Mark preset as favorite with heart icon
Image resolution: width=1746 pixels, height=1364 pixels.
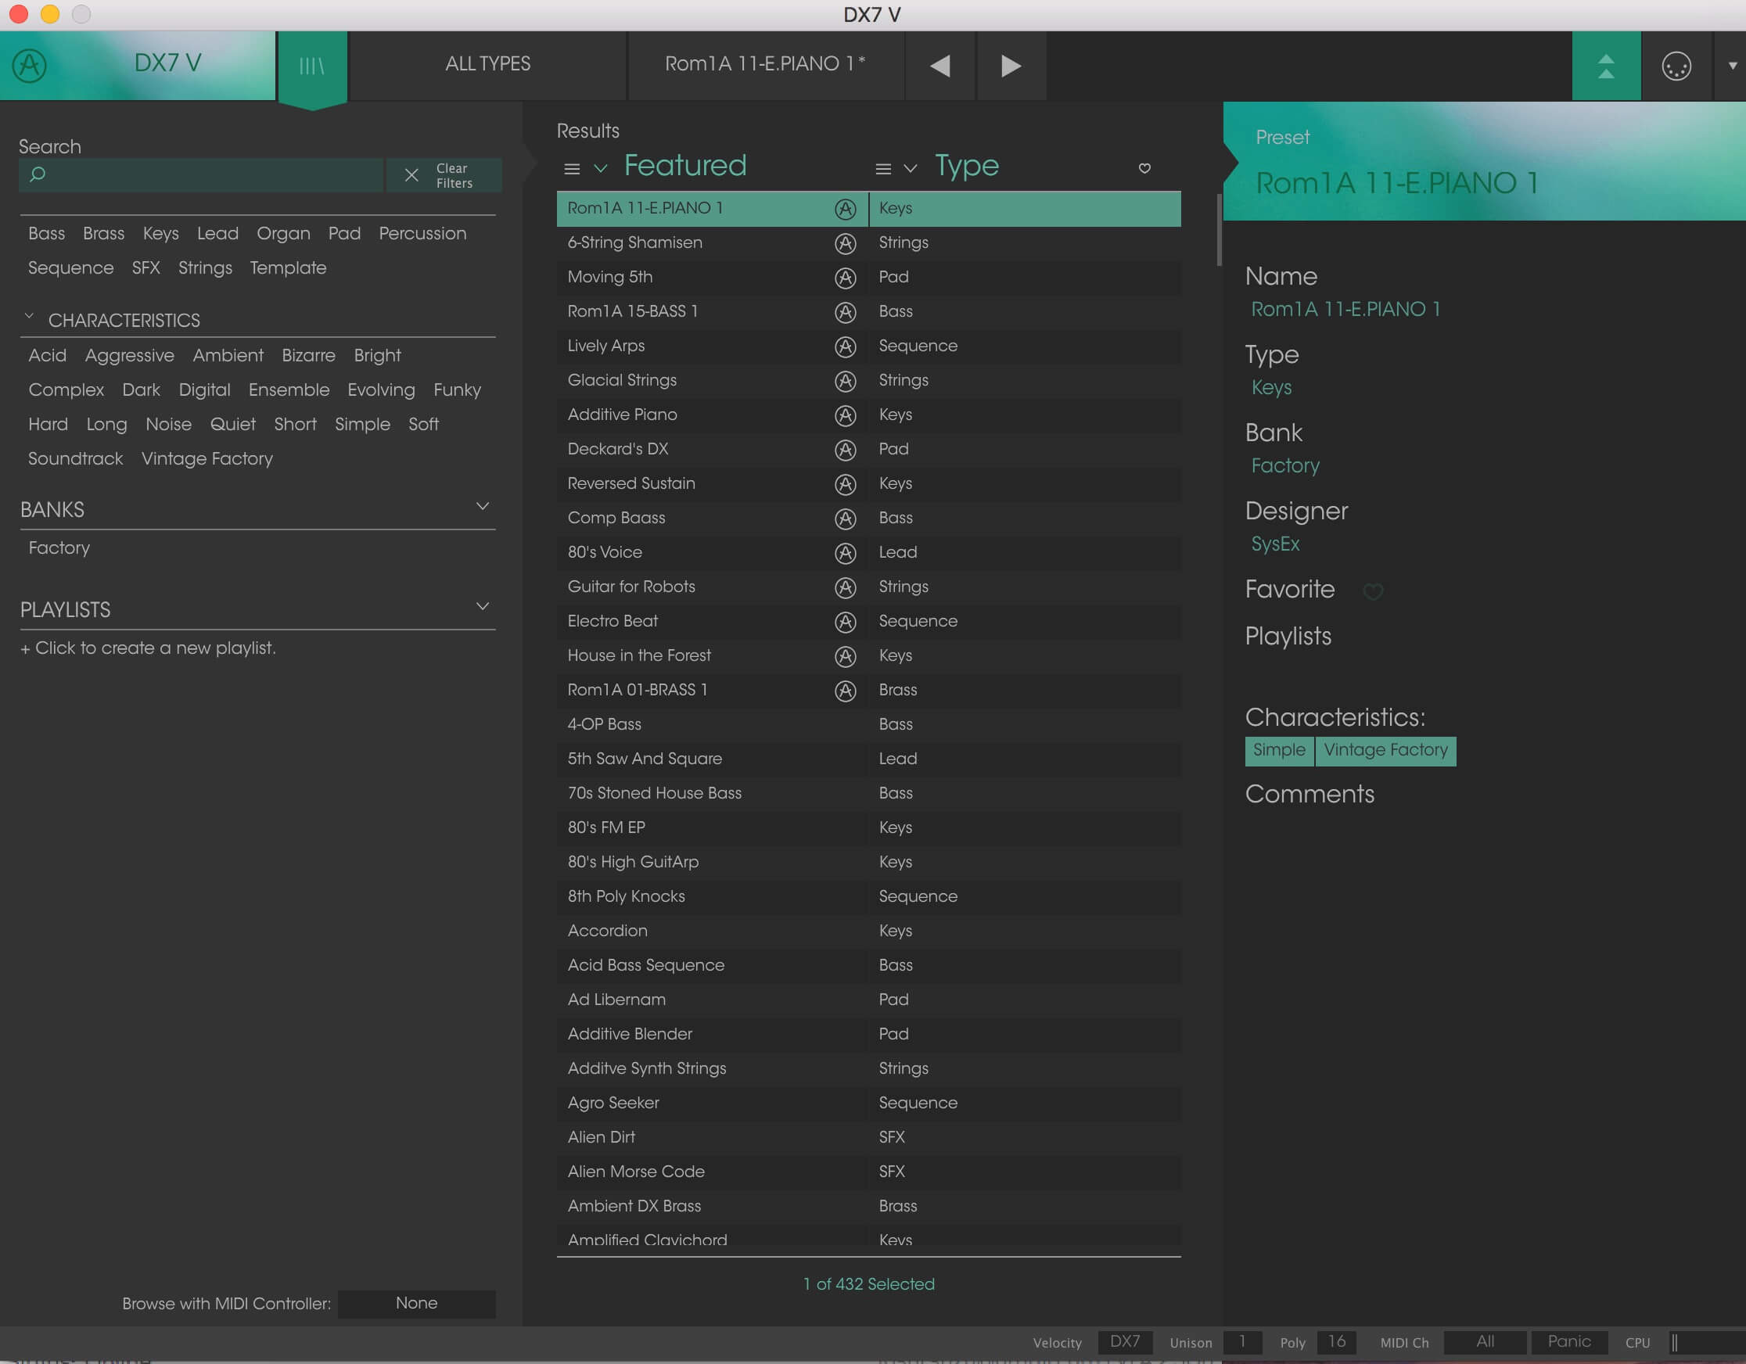1373,590
